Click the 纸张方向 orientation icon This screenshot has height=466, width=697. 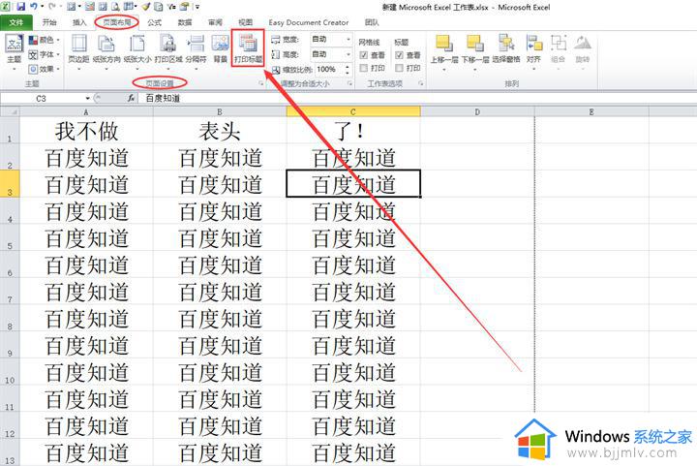[106, 44]
